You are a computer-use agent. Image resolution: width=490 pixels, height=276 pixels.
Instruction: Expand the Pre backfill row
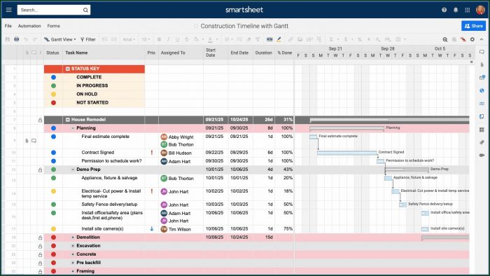(73, 263)
